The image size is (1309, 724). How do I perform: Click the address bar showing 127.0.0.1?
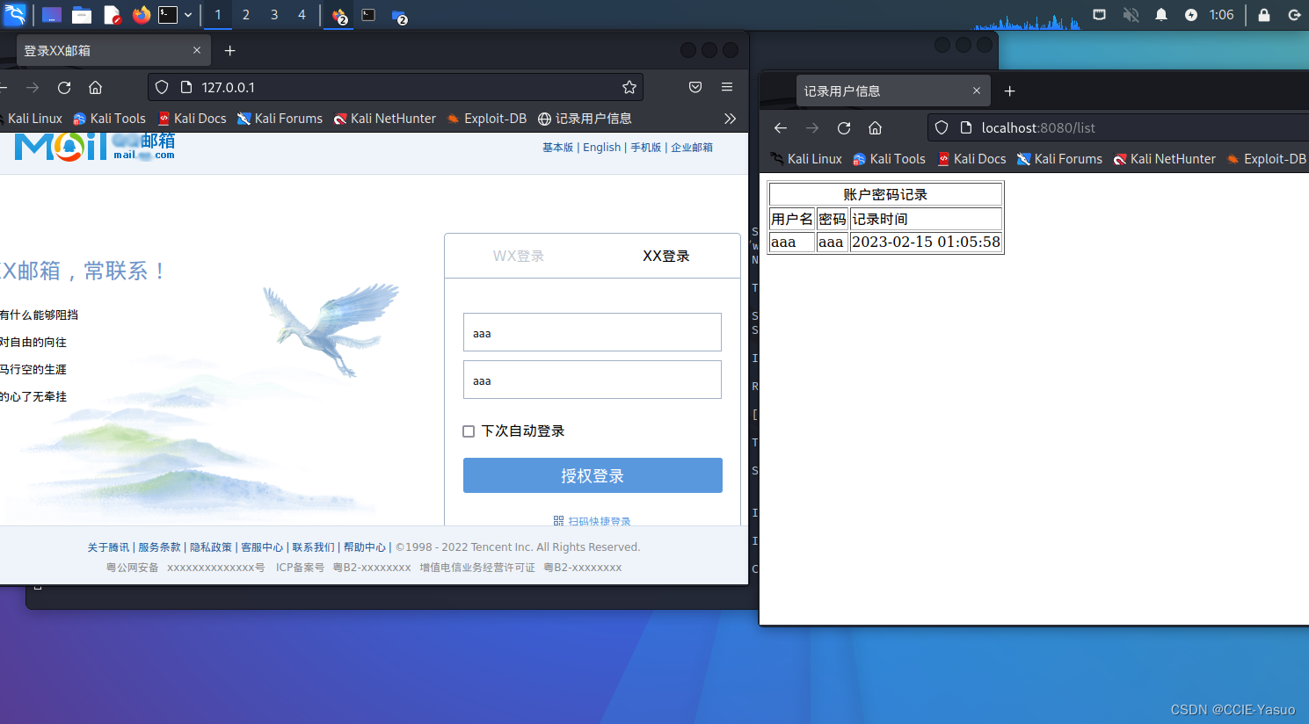click(396, 87)
